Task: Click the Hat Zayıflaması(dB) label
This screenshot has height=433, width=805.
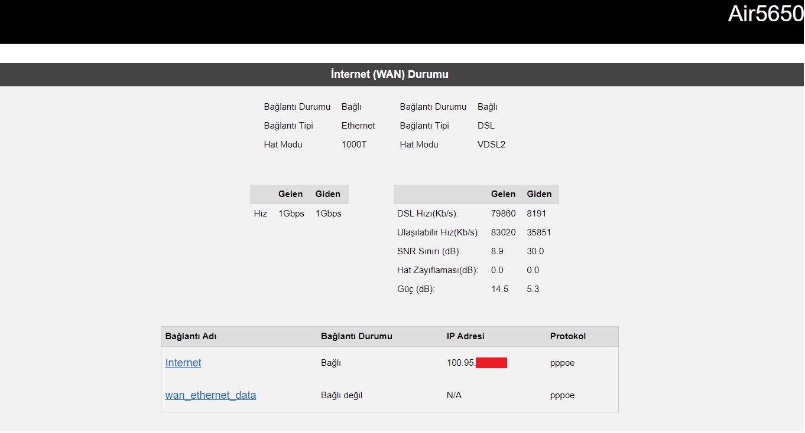Action: (x=437, y=270)
